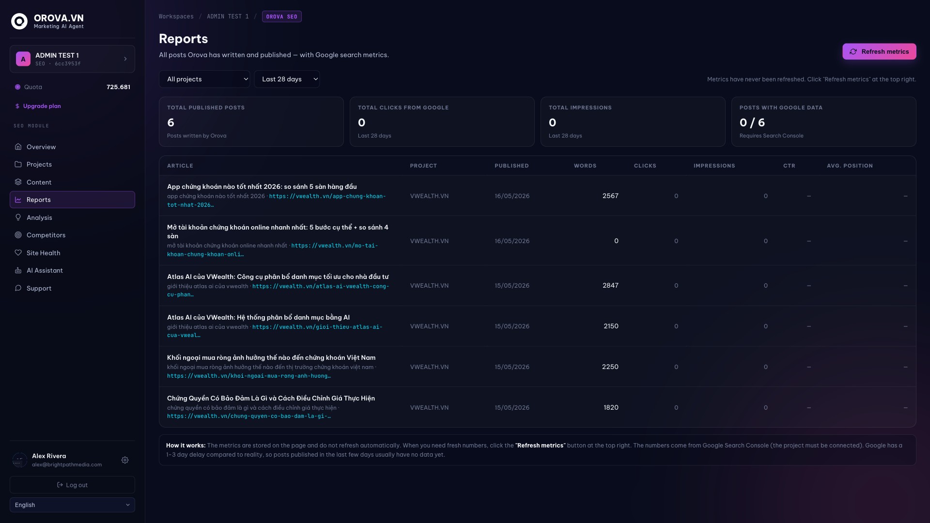The image size is (930, 523).
Task: Open the Last 28 days date range dropdown
Action: 287,79
